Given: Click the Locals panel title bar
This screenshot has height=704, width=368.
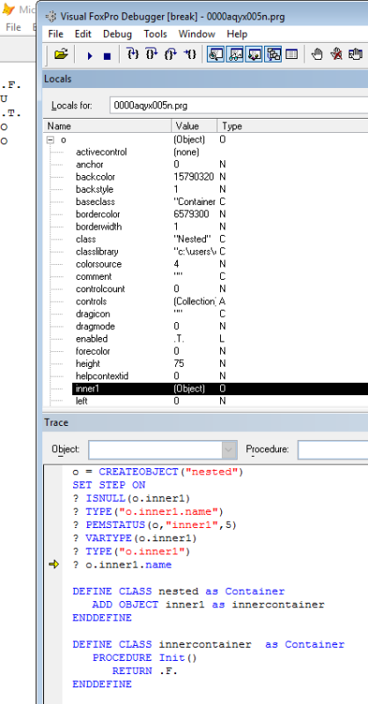Looking at the screenshot, I should (205, 78).
